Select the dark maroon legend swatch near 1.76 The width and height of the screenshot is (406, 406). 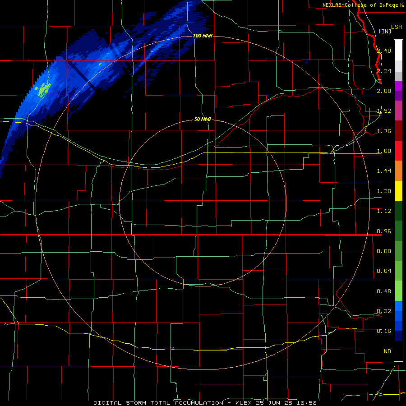point(398,131)
